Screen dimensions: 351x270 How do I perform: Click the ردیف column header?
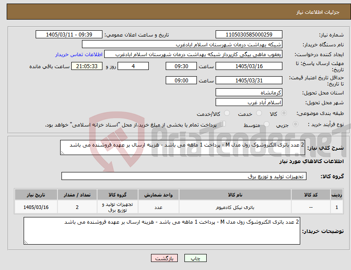(x=336, y=195)
